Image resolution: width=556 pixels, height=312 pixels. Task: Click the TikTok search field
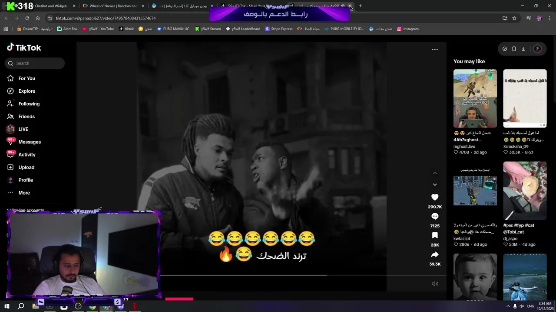(35, 63)
